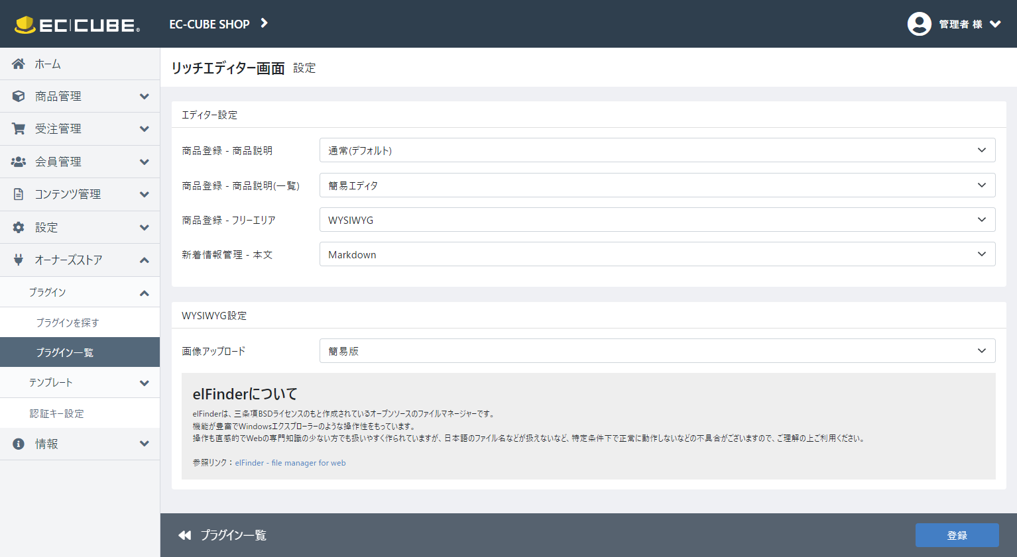The image size is (1017, 557).
Task: Click the owner's store plug icon
Action: [x=19, y=260]
